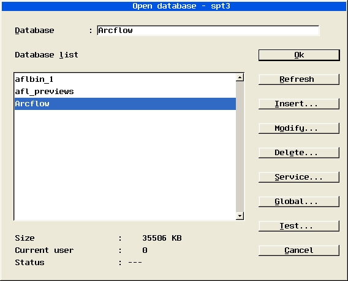
Task: Click the 35506 KB size value
Action: click(x=162, y=238)
